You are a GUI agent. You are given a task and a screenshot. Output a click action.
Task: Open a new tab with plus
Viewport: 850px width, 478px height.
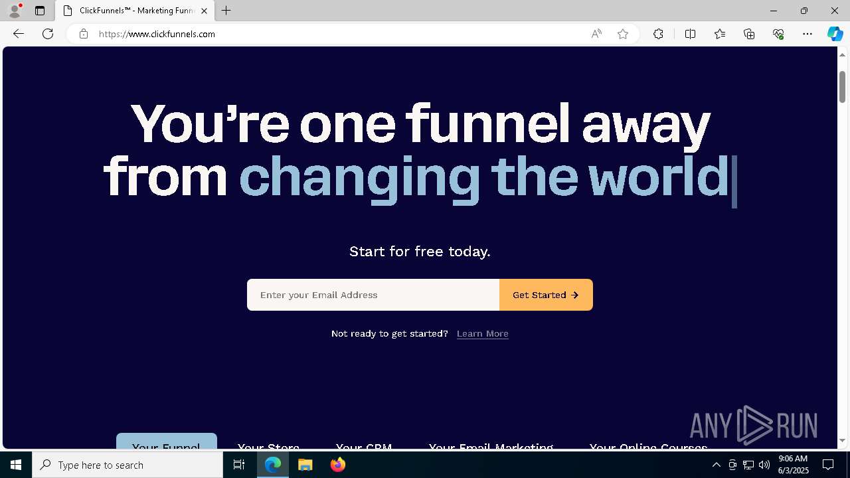click(226, 11)
